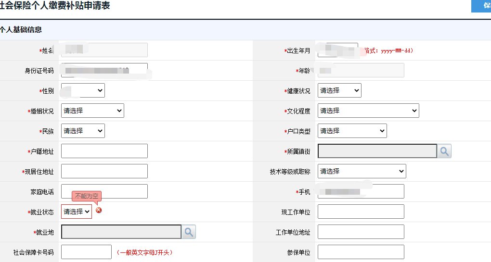Expand the 户口类型 dropdown
This screenshot has height=262, width=491.
(x=352, y=131)
